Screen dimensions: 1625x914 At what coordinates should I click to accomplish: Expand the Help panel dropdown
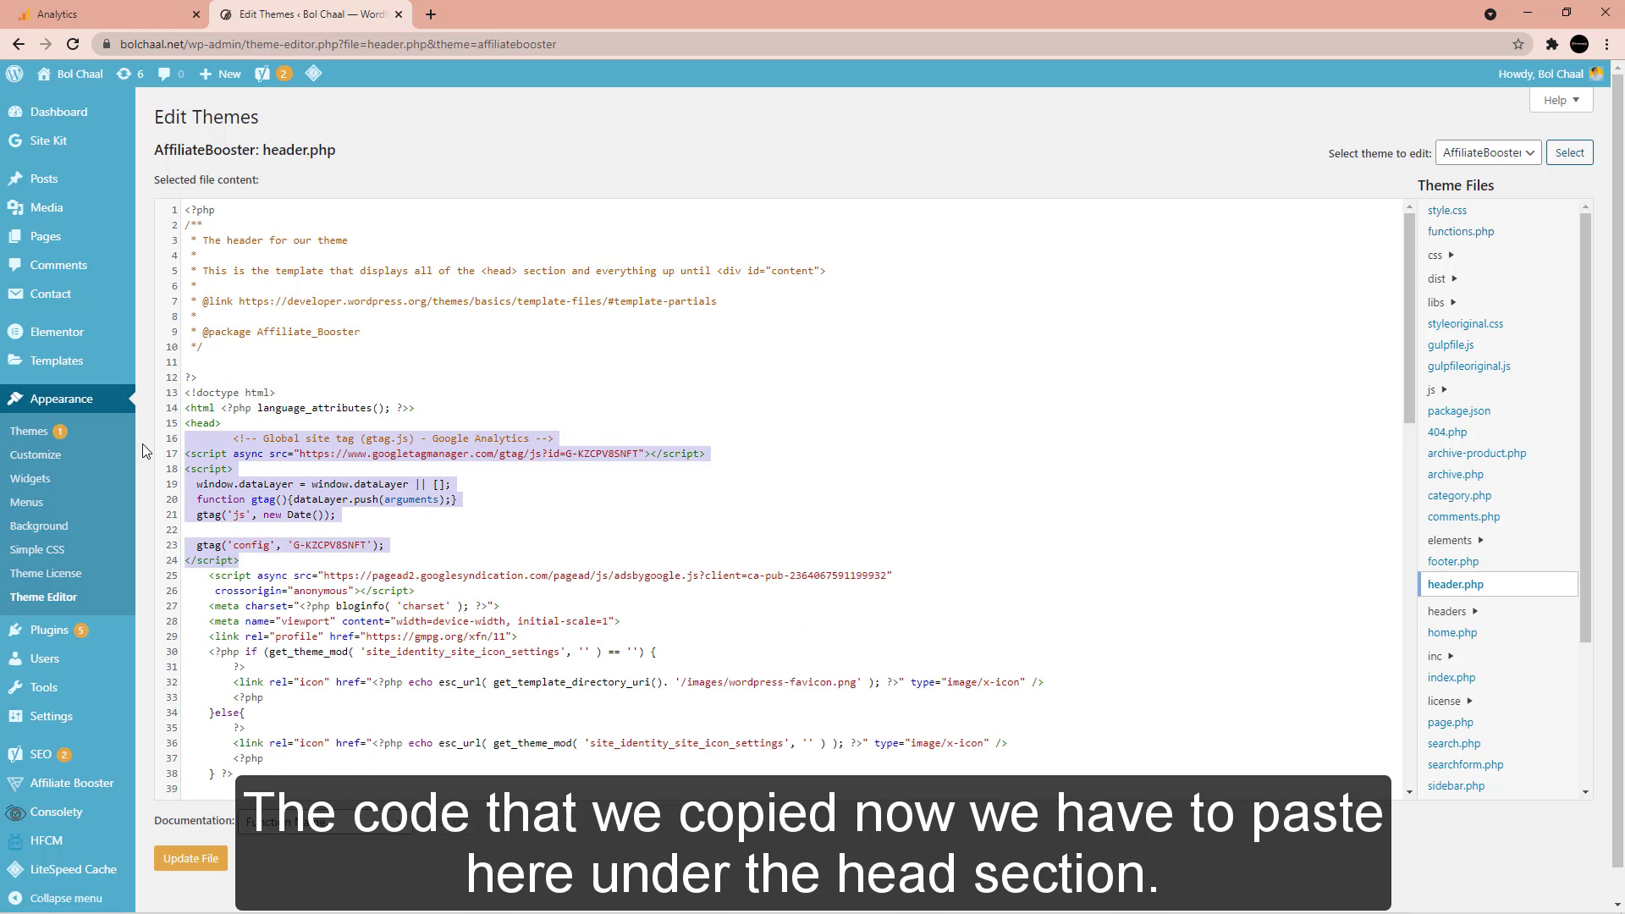[x=1562, y=100]
